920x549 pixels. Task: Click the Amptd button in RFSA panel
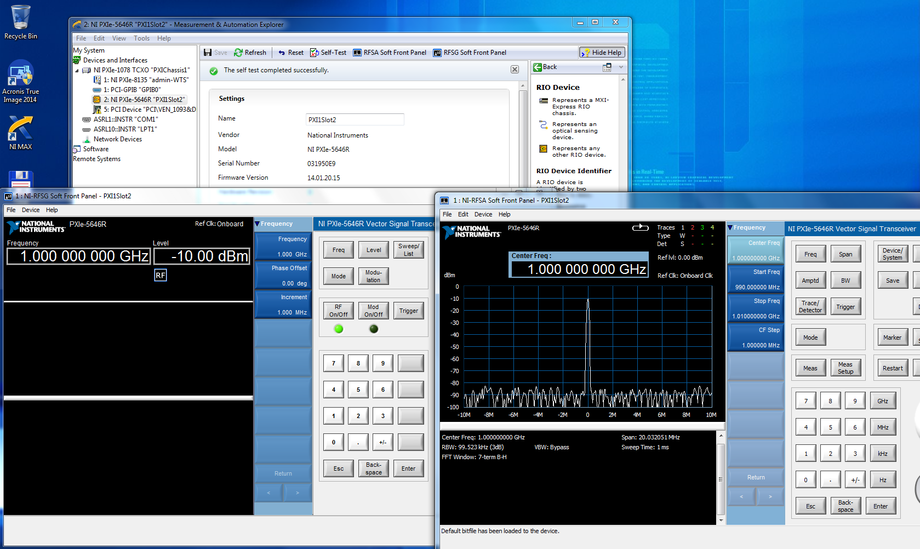(x=810, y=281)
